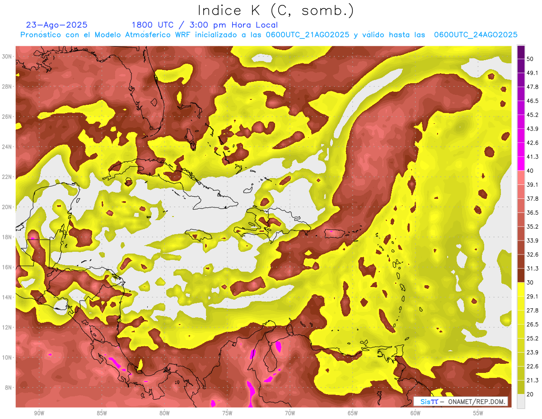
Task: Click the legend value '47.8'
Action: pos(533,87)
